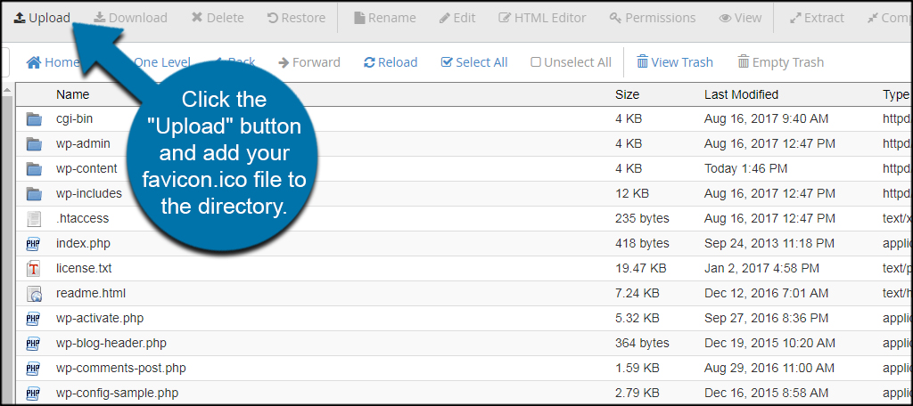Viewport: 913px width, 406px height.
Task: Open View Trash
Action: point(675,62)
